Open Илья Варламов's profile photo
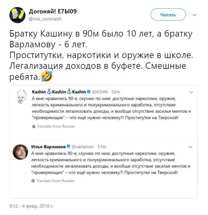This screenshot has height=215, width=208. point(20,152)
